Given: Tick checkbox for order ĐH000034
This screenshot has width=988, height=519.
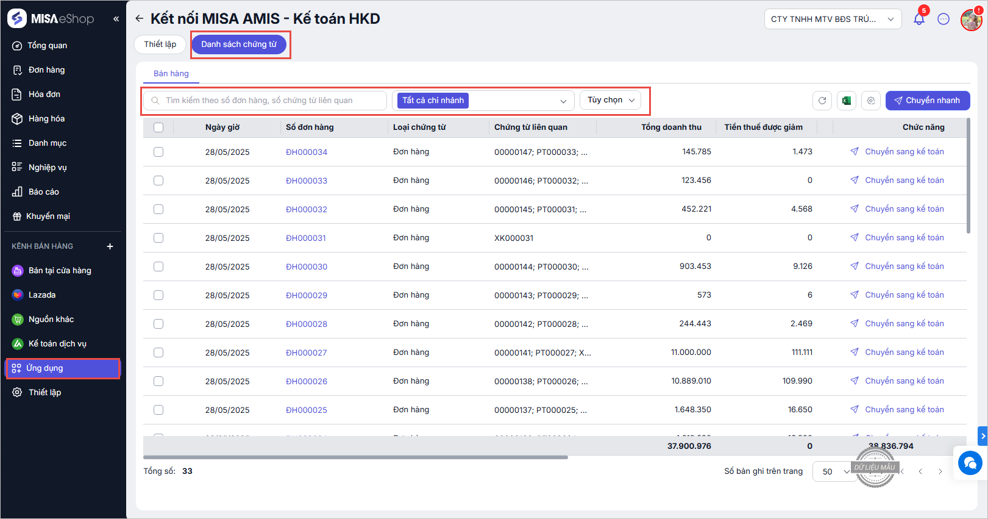Looking at the screenshot, I should [158, 152].
